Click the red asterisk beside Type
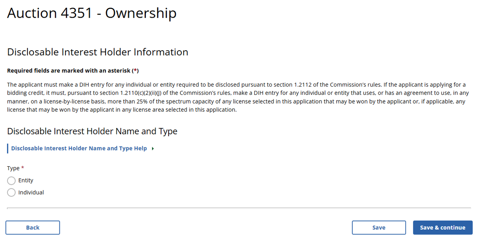The height and width of the screenshot is (242, 477). [x=22, y=168]
